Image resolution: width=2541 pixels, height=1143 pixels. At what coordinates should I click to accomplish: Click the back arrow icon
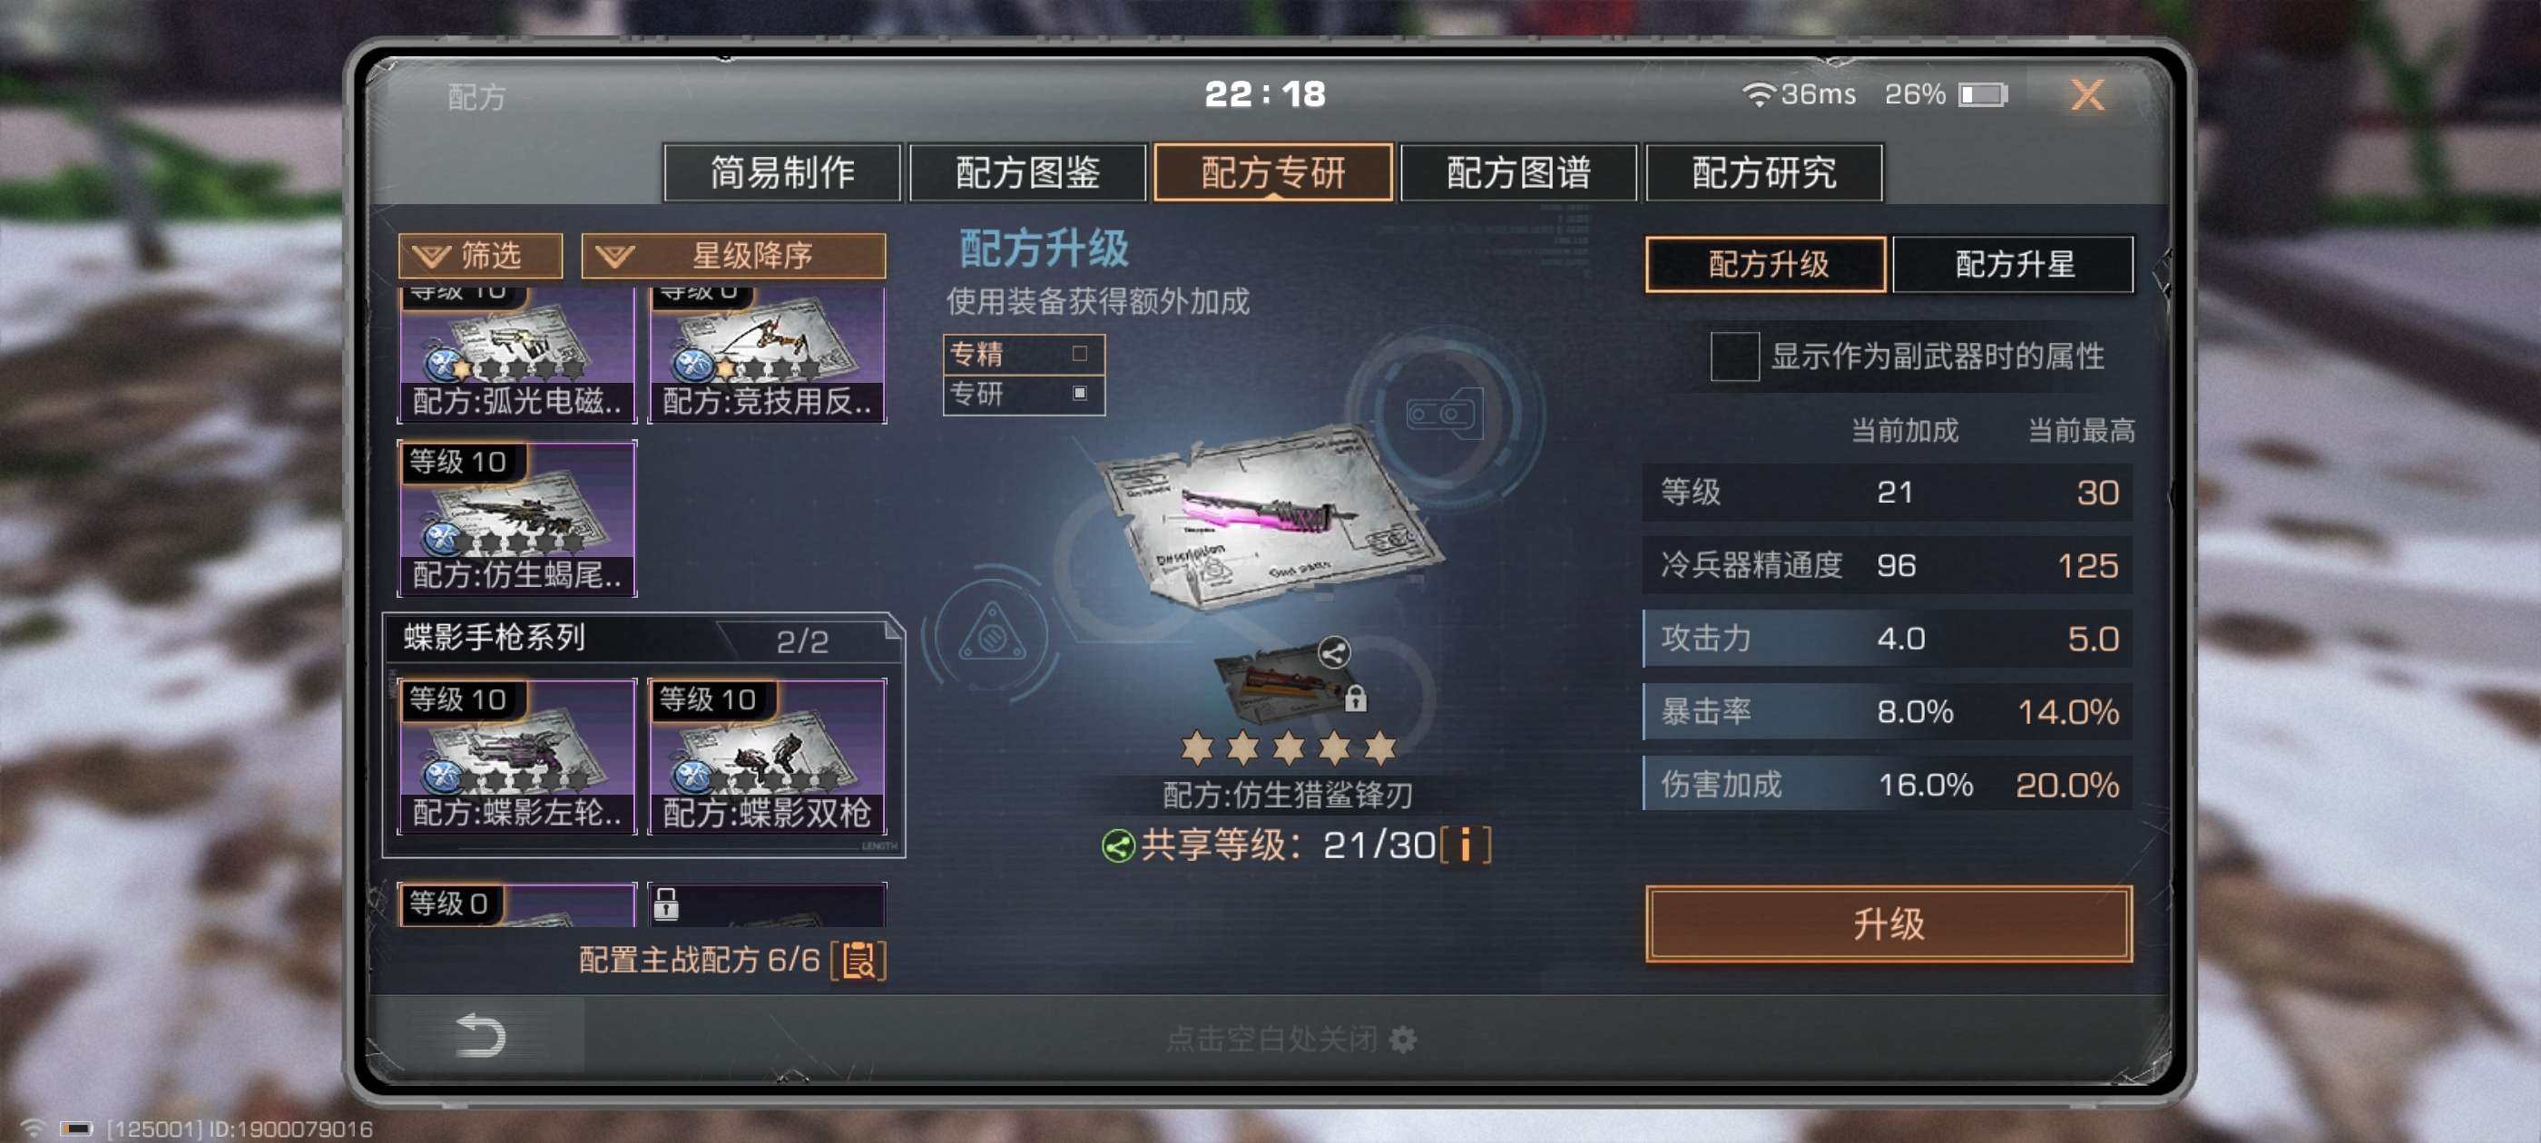click(x=480, y=1034)
